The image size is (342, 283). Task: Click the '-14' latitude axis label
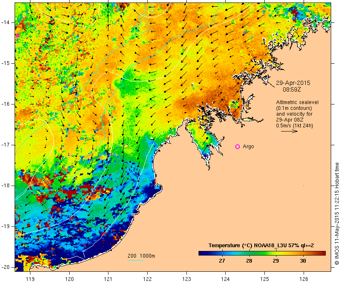(5, 22)
